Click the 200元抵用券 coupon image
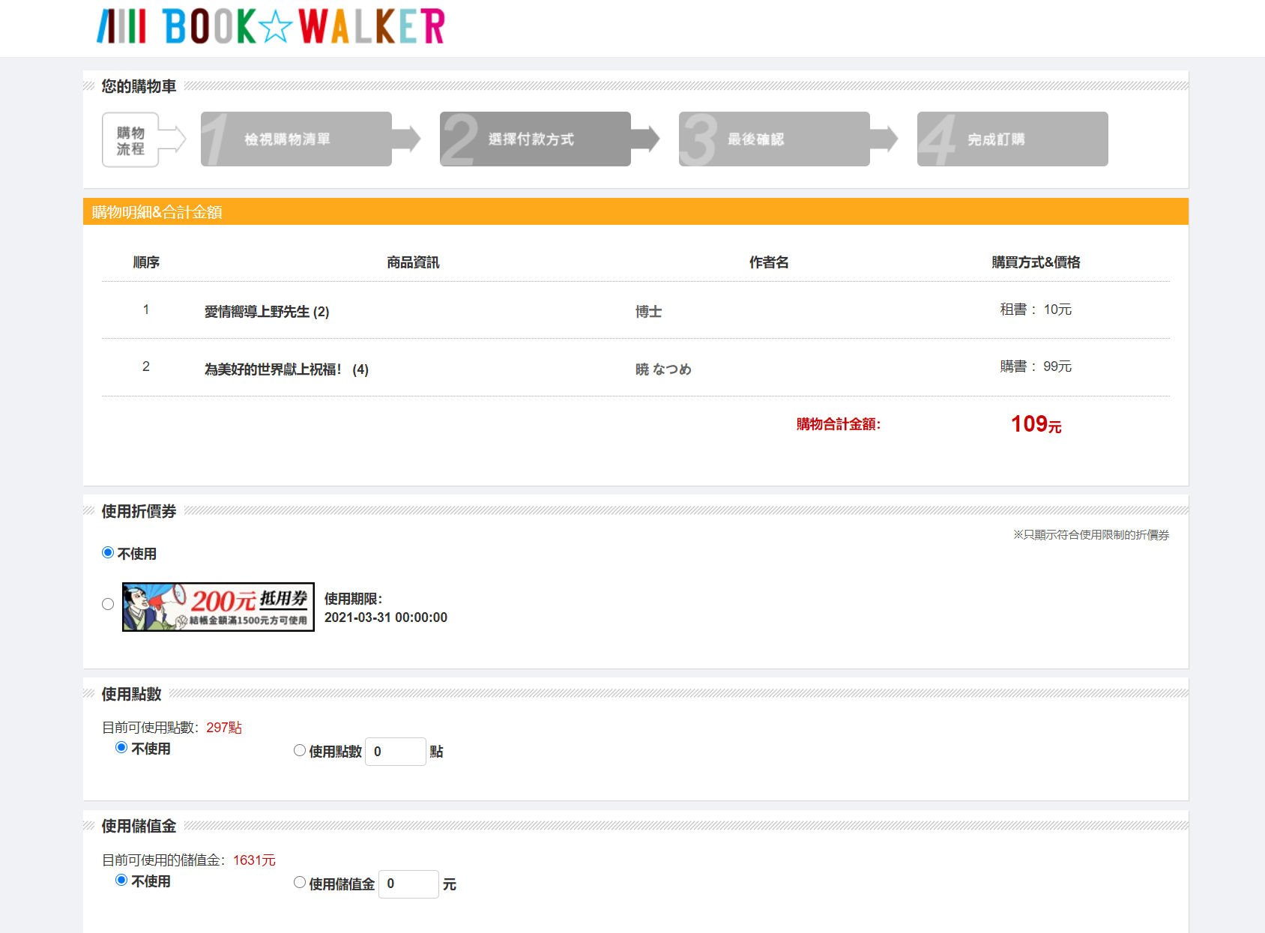The width and height of the screenshot is (1265, 933). [218, 607]
